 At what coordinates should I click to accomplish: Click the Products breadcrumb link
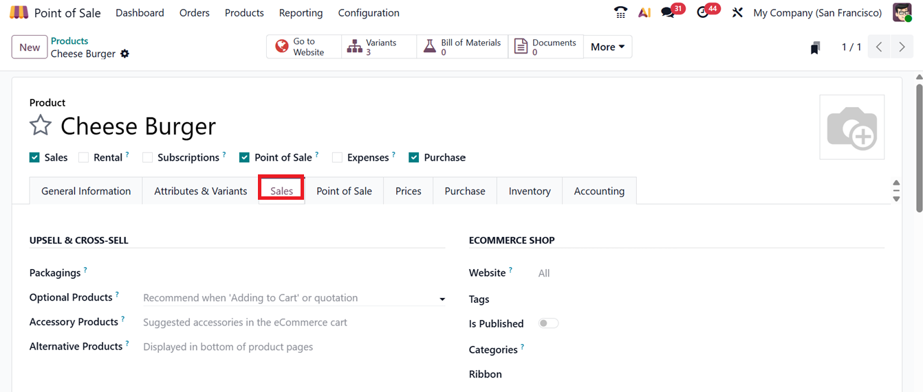pos(69,41)
